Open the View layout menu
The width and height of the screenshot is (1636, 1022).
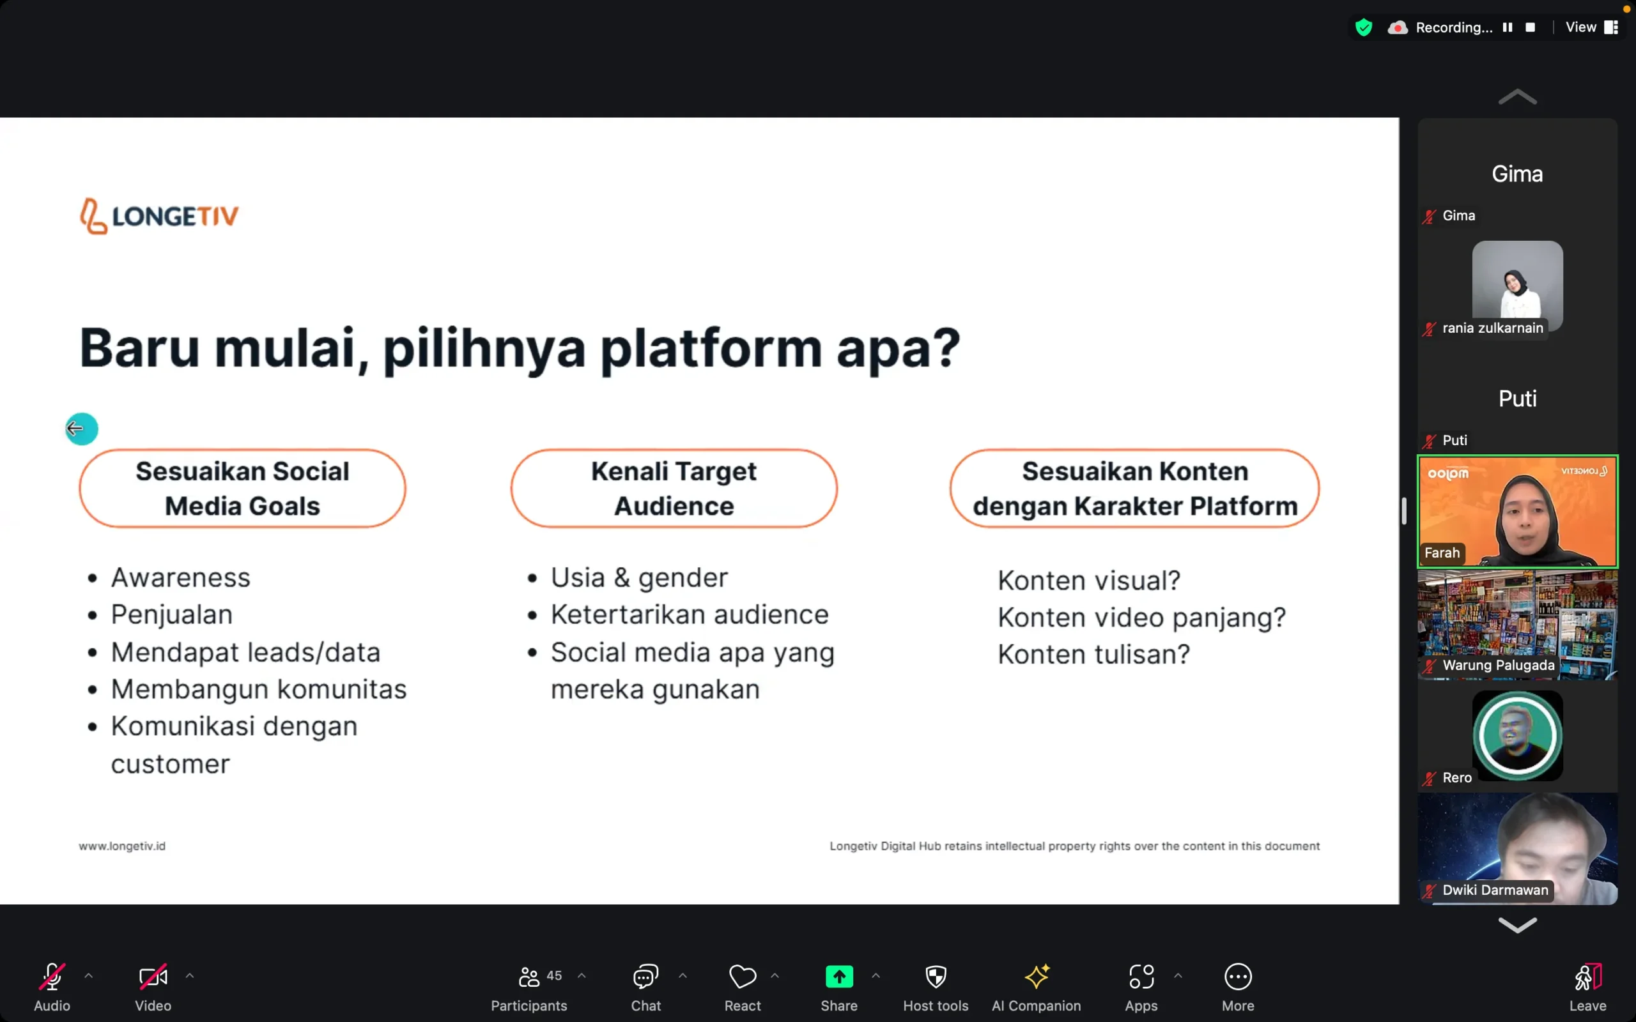coord(1591,27)
